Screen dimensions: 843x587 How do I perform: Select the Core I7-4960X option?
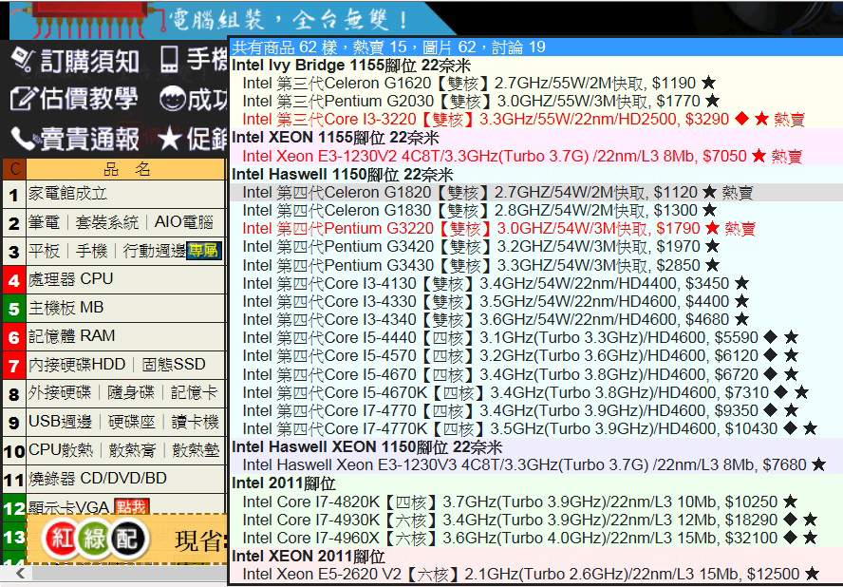(x=530, y=538)
